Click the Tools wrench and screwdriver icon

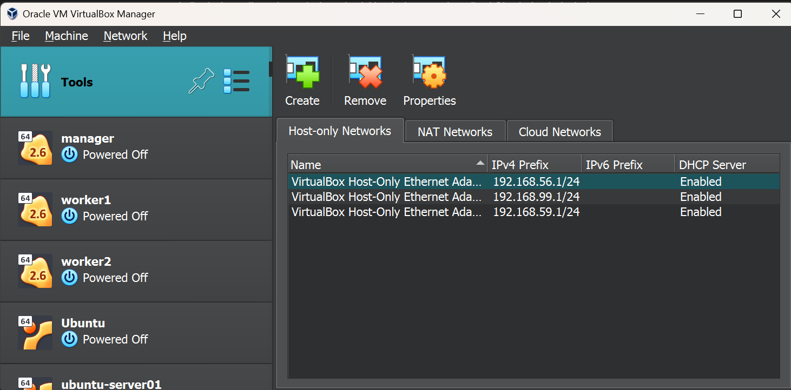[x=35, y=82]
